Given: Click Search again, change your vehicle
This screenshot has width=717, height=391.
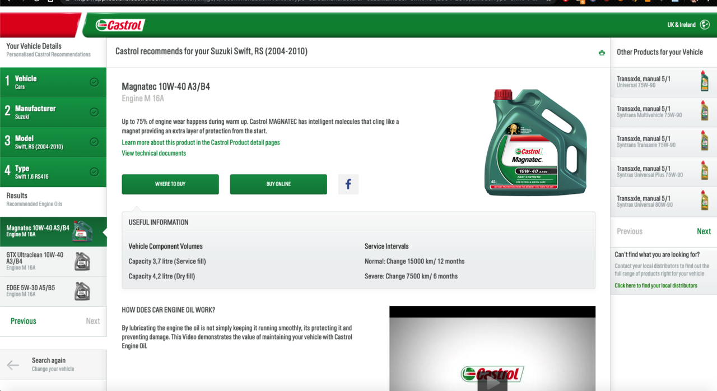Looking at the screenshot, I should tap(53, 365).
